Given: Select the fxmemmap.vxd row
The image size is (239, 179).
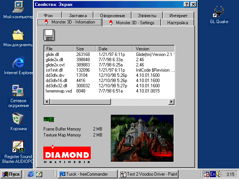Looking at the screenshot, I should [109, 91].
